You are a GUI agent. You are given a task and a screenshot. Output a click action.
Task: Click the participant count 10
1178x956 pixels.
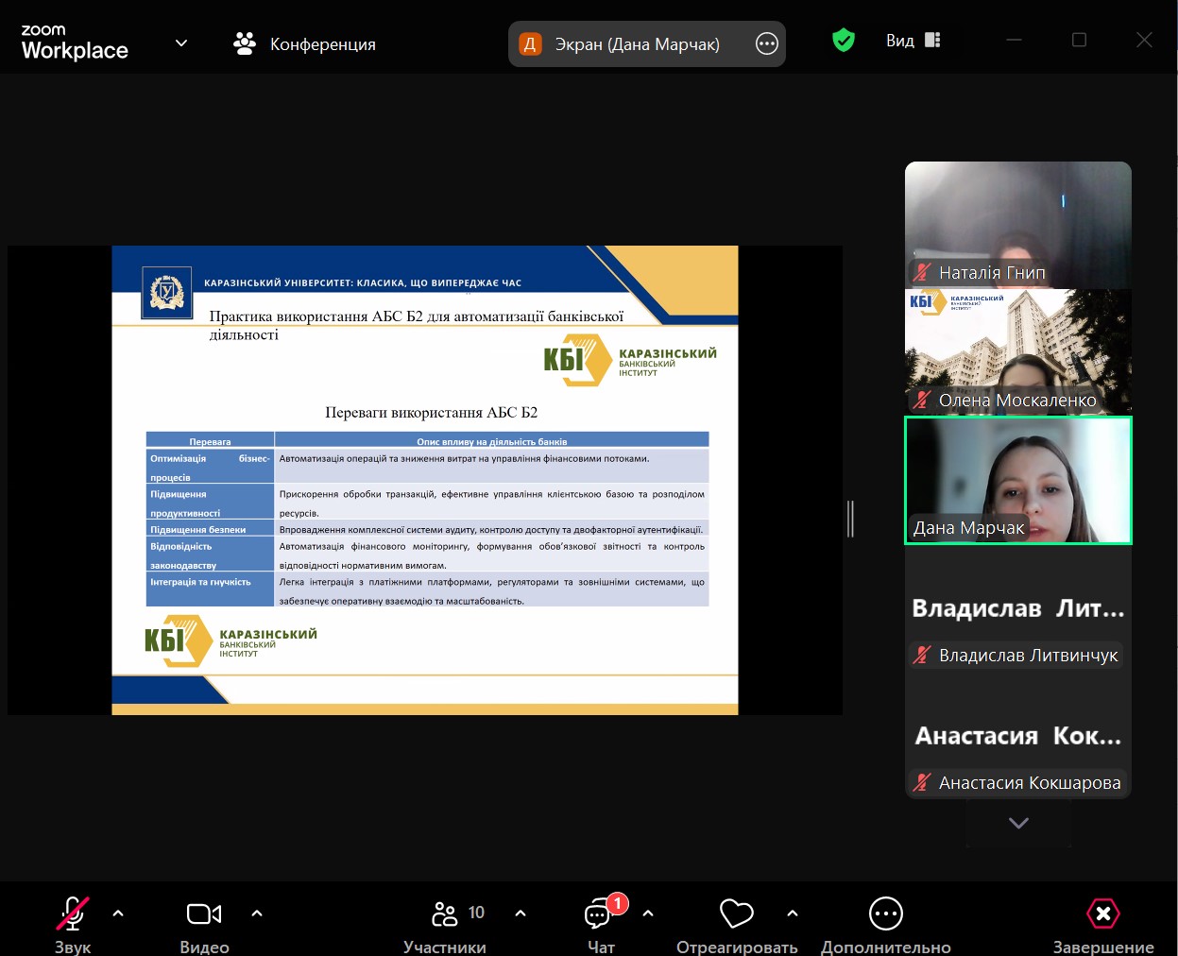pos(476,913)
